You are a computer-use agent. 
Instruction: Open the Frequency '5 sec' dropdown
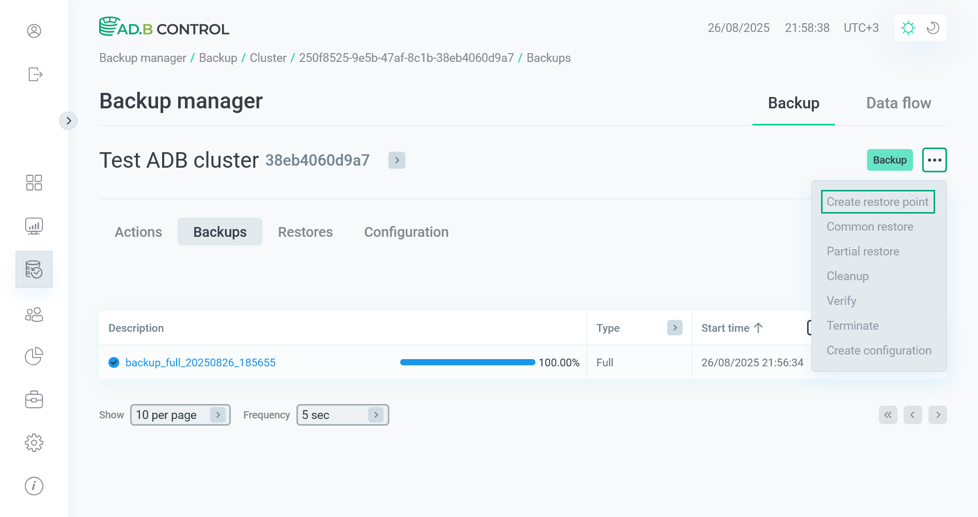(x=342, y=414)
